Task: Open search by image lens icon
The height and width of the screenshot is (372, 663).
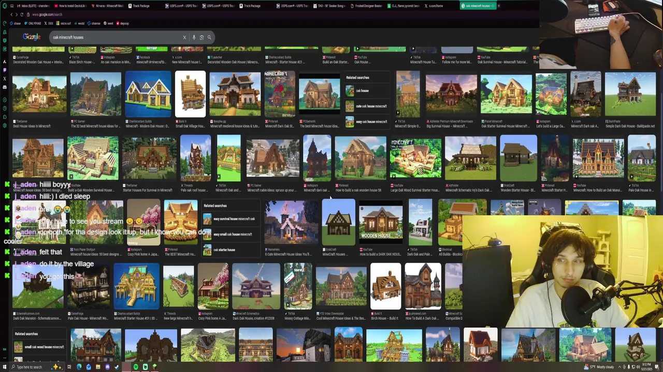Action: 201,37
